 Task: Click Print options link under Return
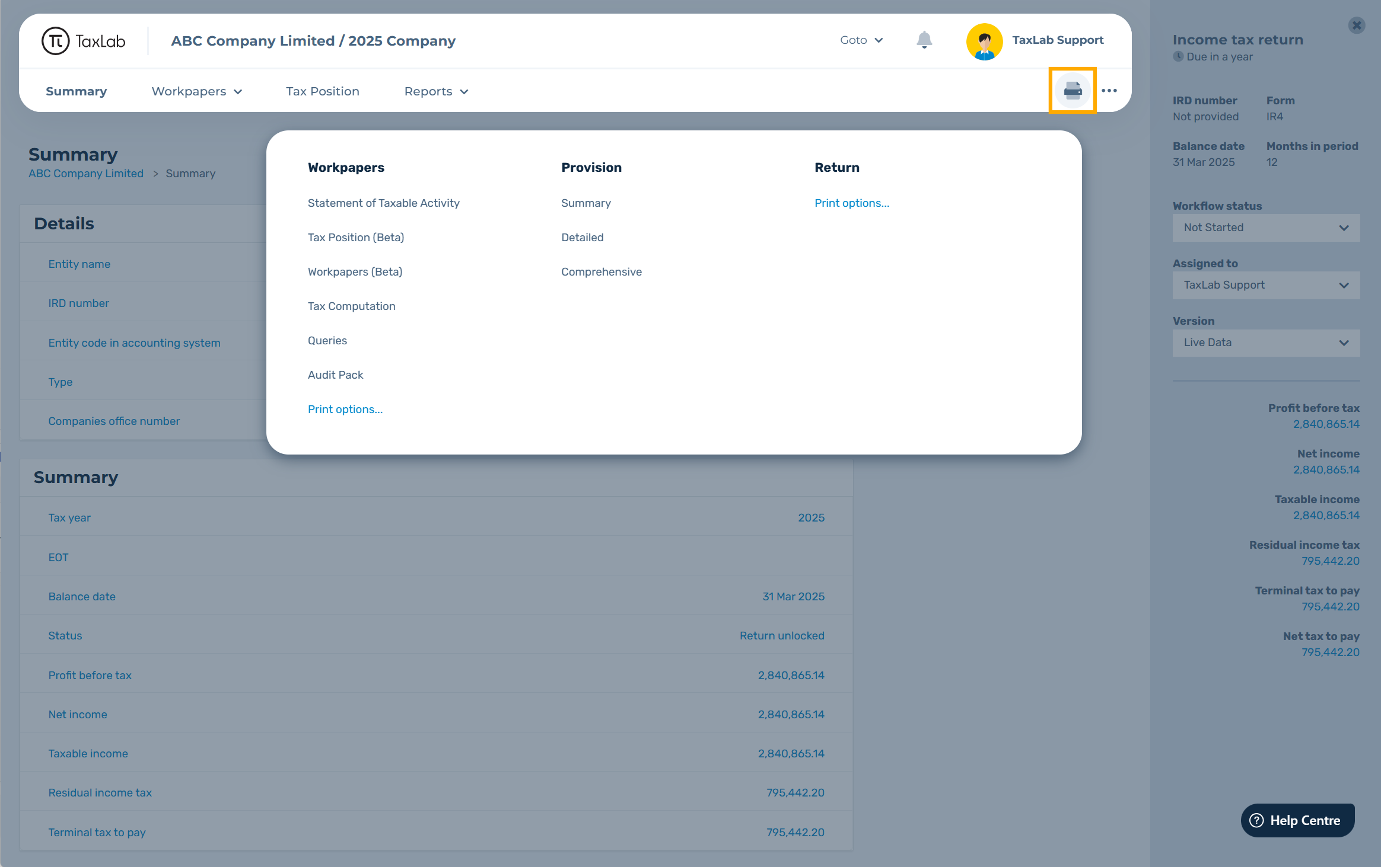point(851,203)
